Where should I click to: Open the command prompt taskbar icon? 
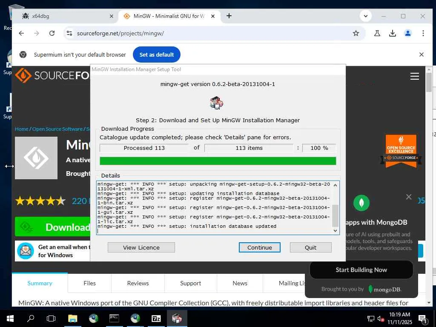114,318
